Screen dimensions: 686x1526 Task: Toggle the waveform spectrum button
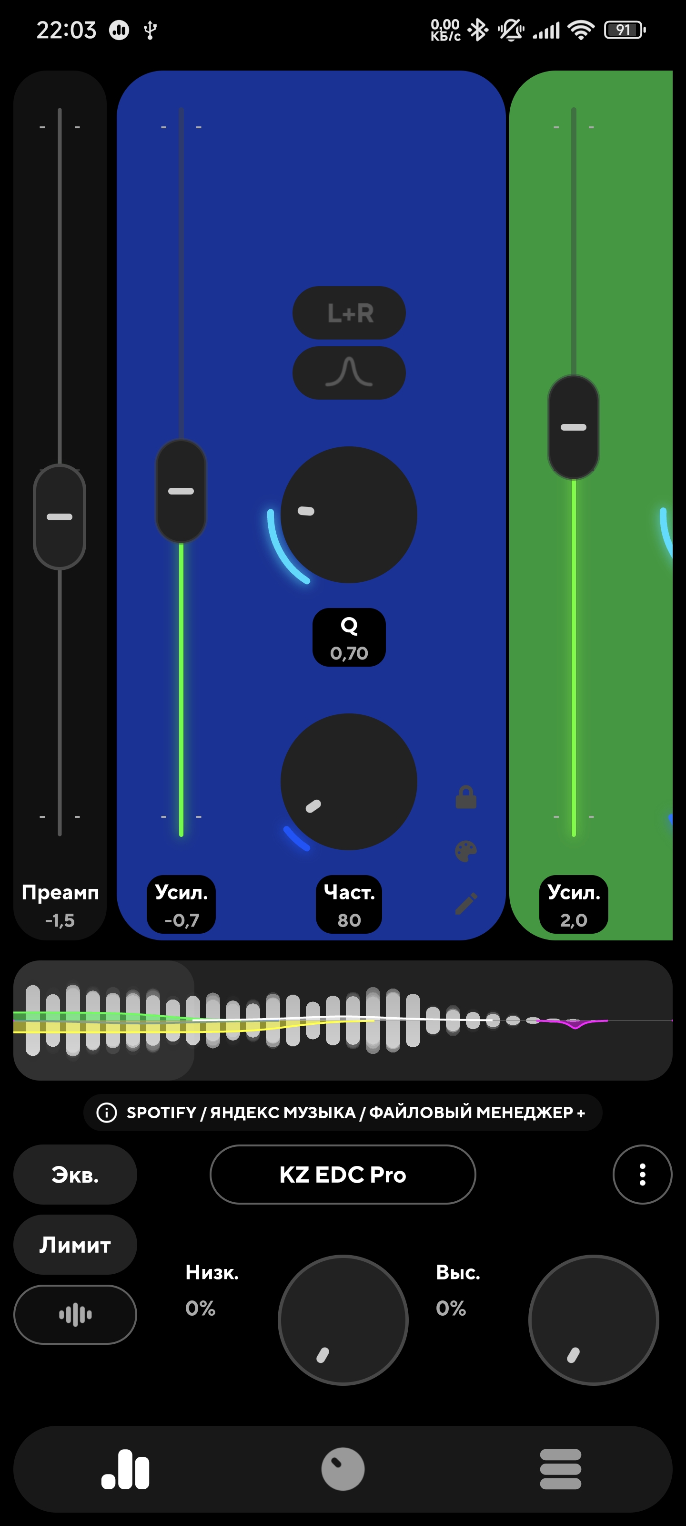coord(75,1315)
